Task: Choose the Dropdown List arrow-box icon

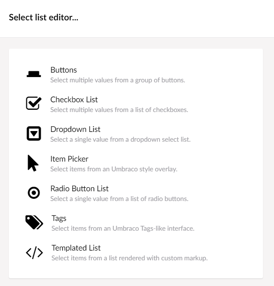Action: coord(34,133)
